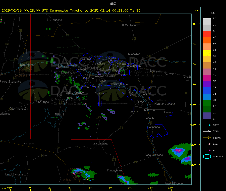Viewport: 226px width, 191px height.
Task: Click the 'Lag.Llancanelo' map label
Action: [16, 175]
